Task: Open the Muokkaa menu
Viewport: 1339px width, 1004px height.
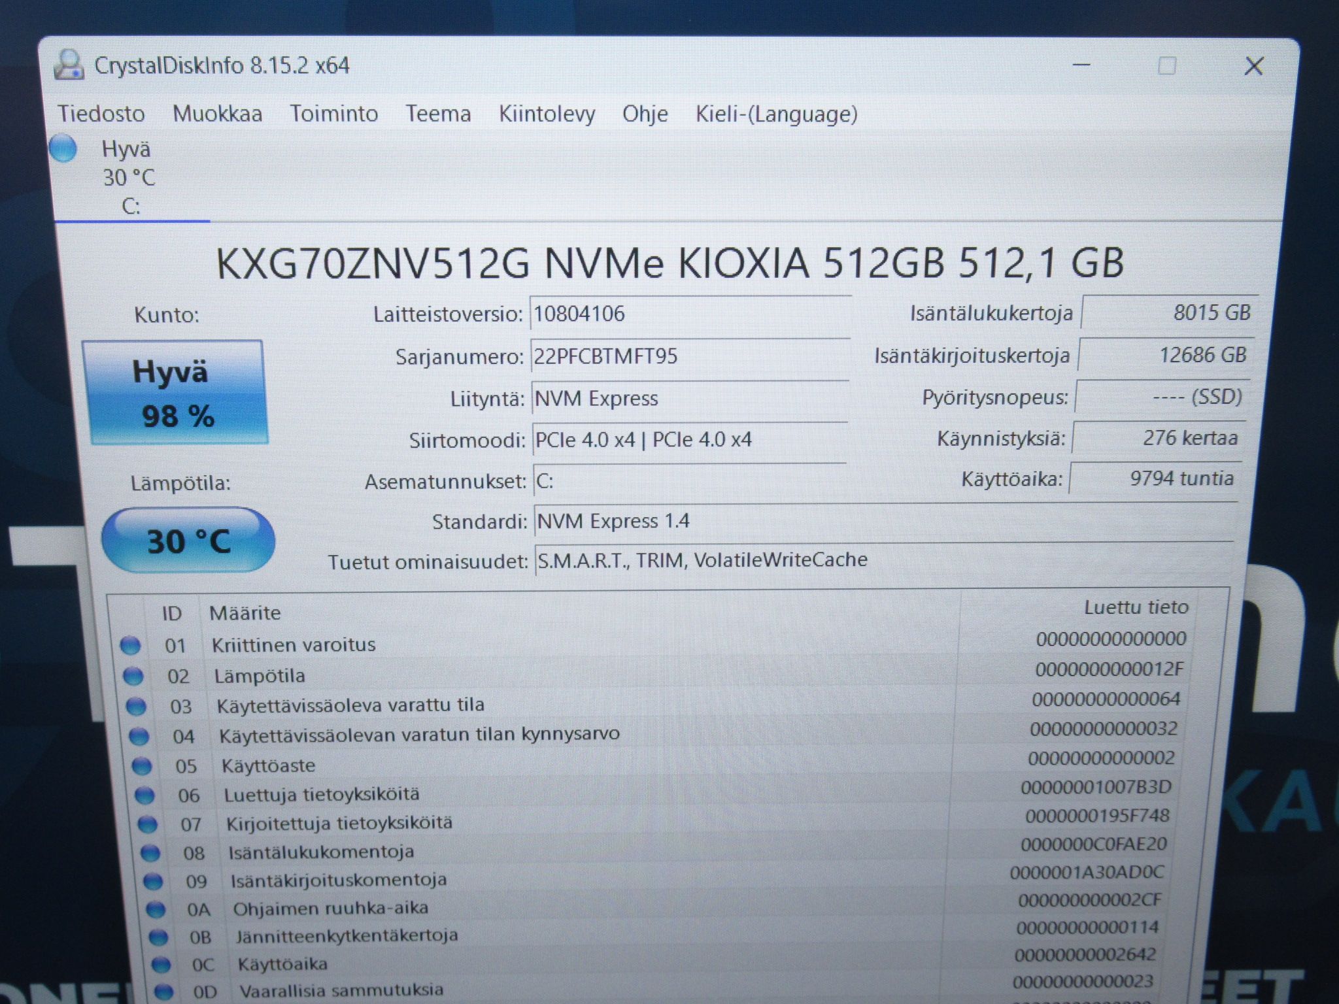Action: pos(218,114)
